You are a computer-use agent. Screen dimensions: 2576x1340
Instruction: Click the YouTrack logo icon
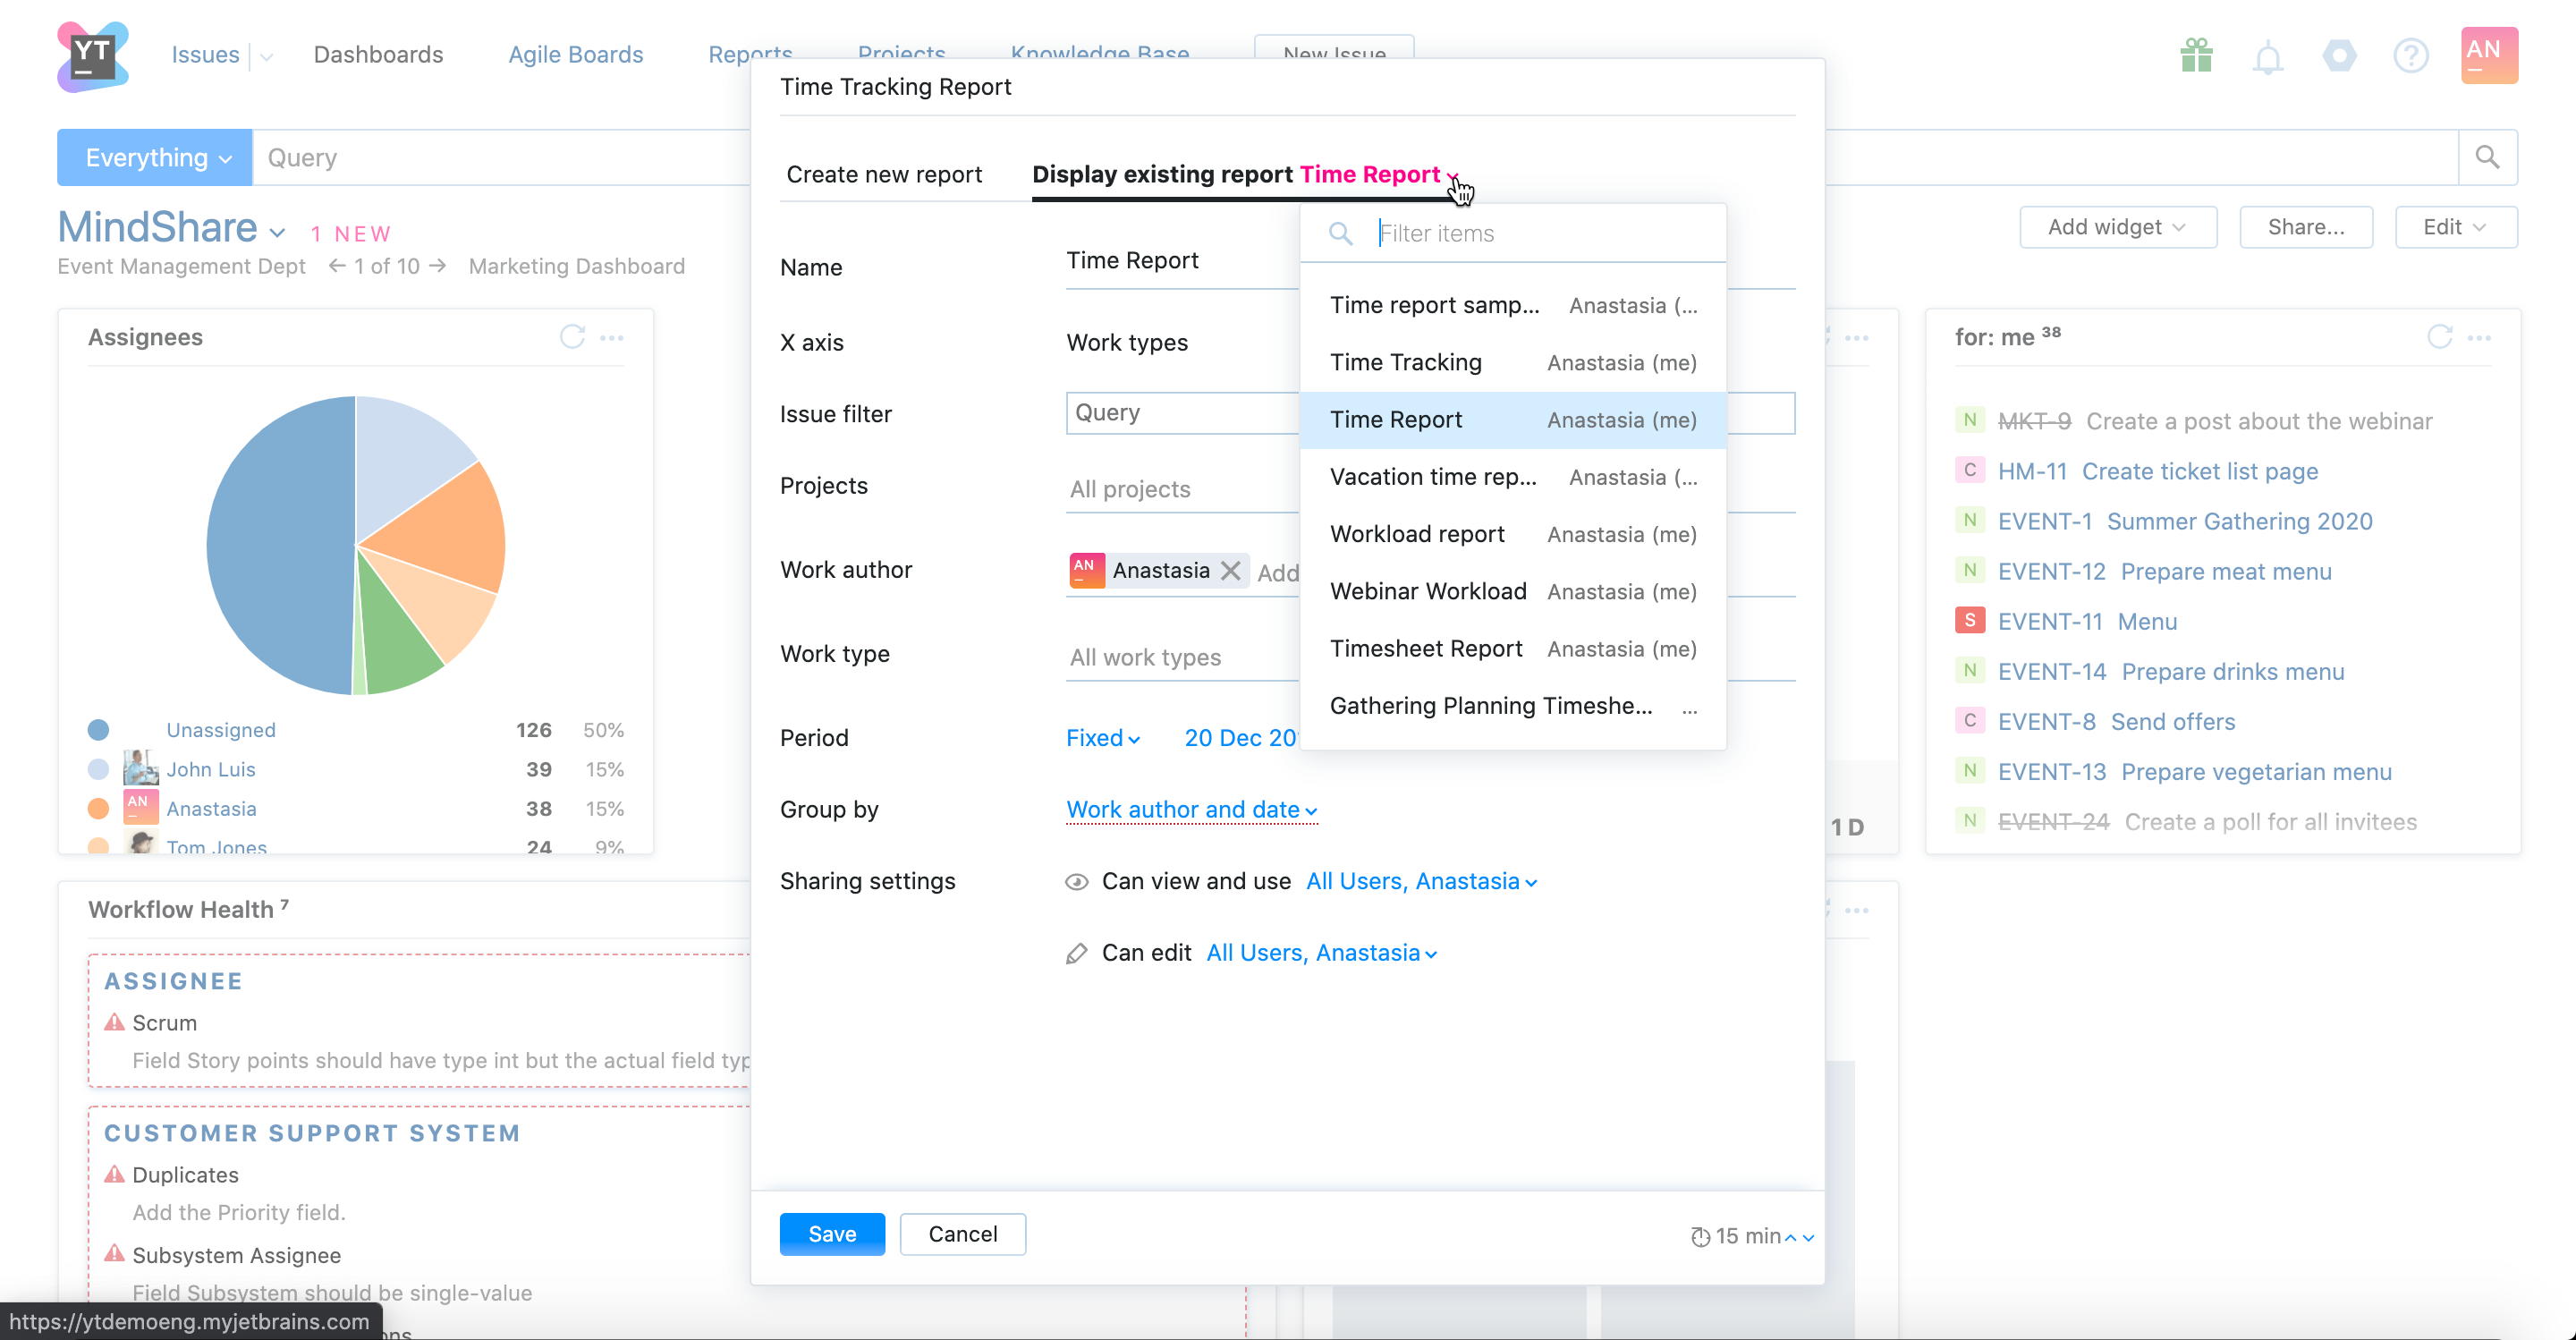[x=92, y=56]
